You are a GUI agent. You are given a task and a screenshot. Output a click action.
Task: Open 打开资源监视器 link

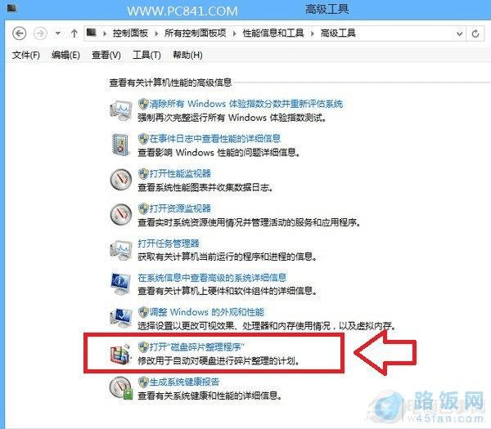(x=180, y=208)
